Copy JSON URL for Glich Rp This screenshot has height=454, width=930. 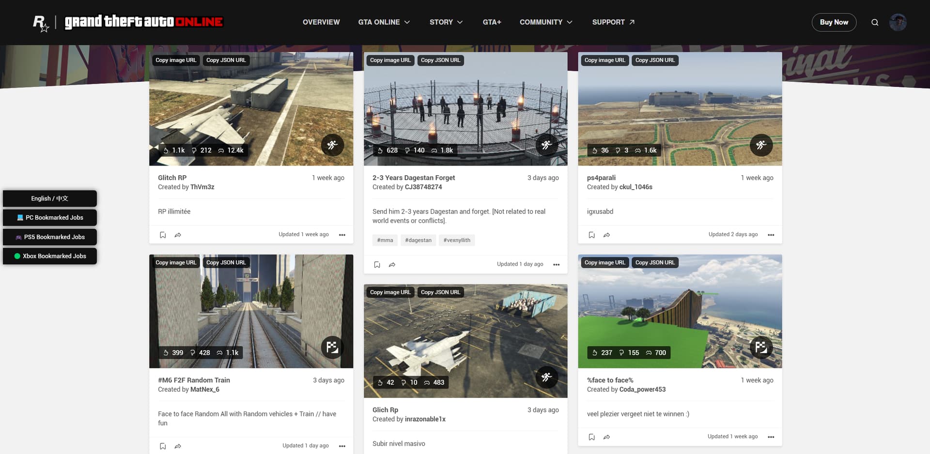440,292
